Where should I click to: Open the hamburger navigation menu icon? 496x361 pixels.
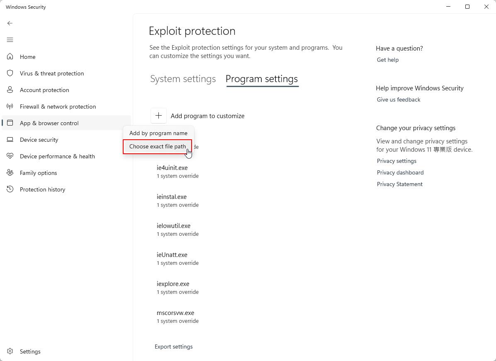[x=10, y=40]
